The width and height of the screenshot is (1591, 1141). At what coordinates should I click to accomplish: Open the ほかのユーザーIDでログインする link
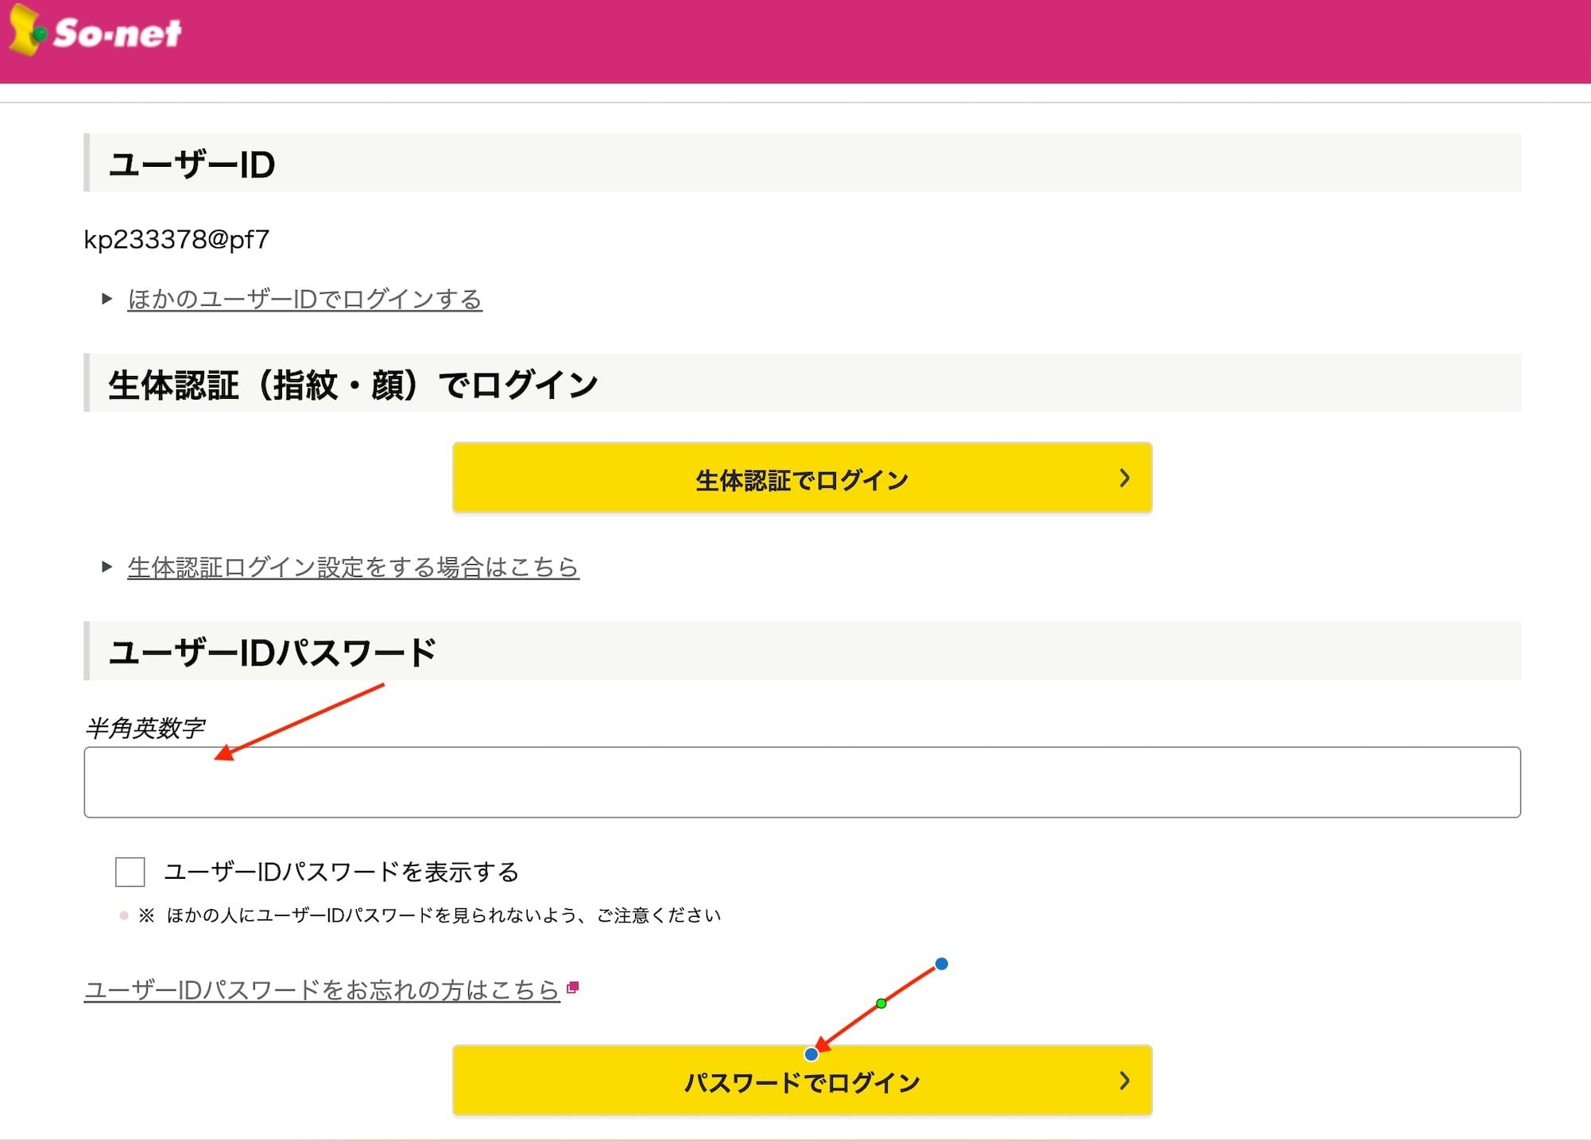(x=304, y=299)
